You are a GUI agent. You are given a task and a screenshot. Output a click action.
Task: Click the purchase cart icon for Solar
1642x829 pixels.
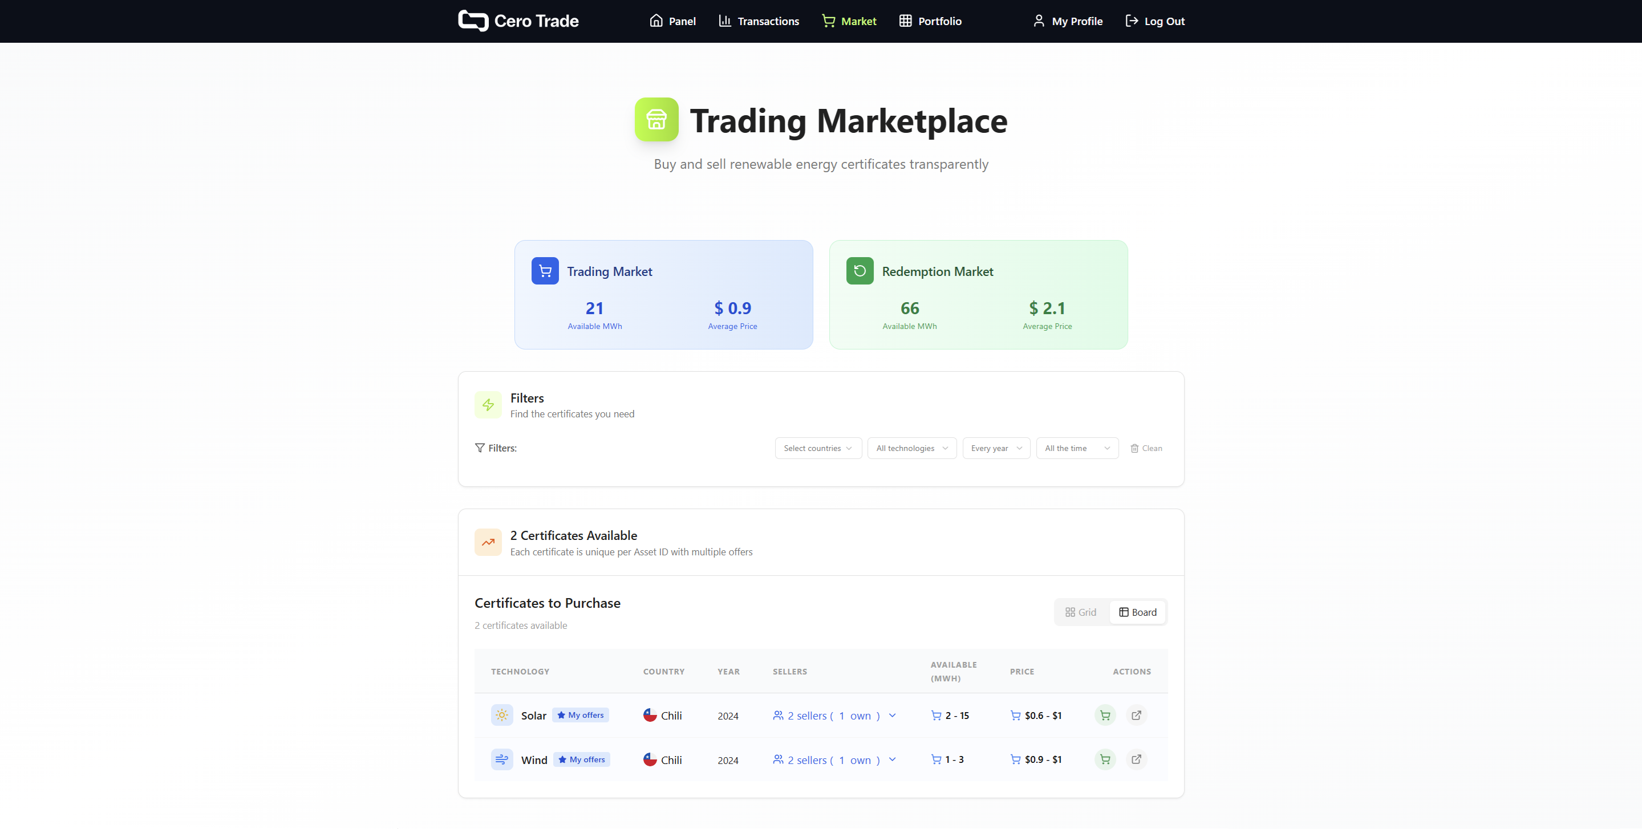(x=1105, y=715)
